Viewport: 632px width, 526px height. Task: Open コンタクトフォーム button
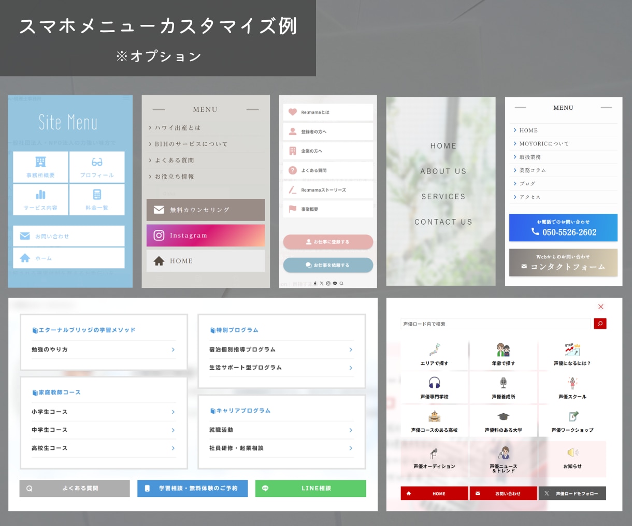coord(563,262)
